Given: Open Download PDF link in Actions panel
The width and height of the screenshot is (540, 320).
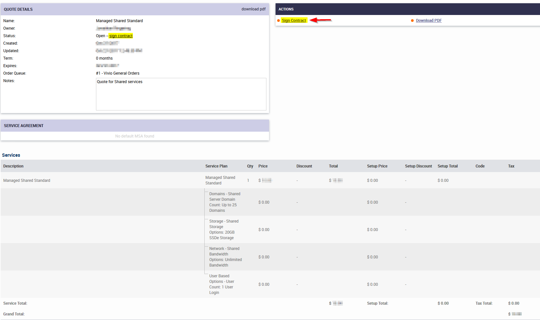Looking at the screenshot, I should point(429,21).
